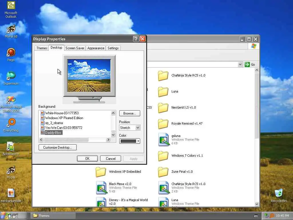
Task: Select White-House-03-177353 background
Action: point(62,113)
